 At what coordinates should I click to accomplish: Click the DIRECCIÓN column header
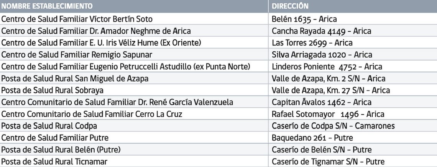tap(290, 6)
